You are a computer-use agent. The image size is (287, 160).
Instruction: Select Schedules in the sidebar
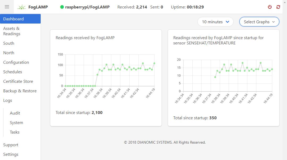[x=12, y=72]
